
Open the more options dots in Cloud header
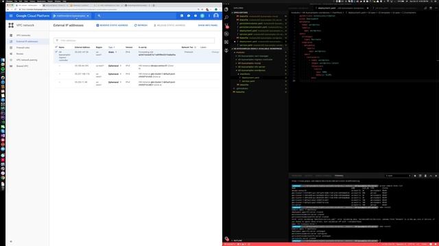click(x=209, y=16)
